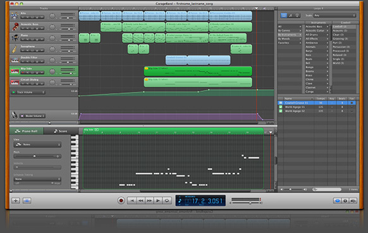Play the song
368x233 pixels.
(158, 201)
